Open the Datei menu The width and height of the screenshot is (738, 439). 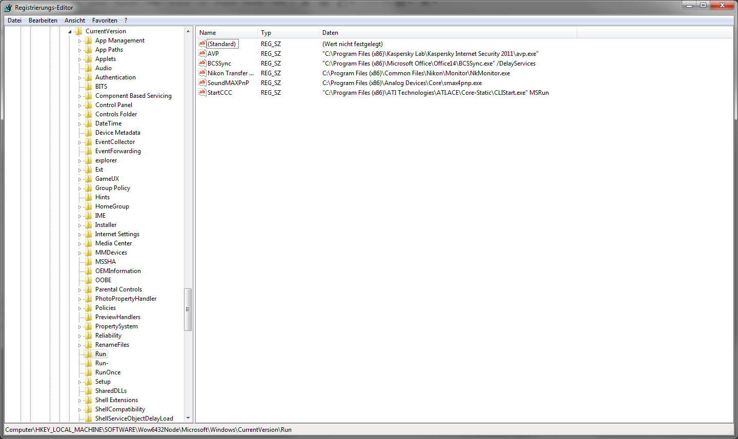[14, 20]
